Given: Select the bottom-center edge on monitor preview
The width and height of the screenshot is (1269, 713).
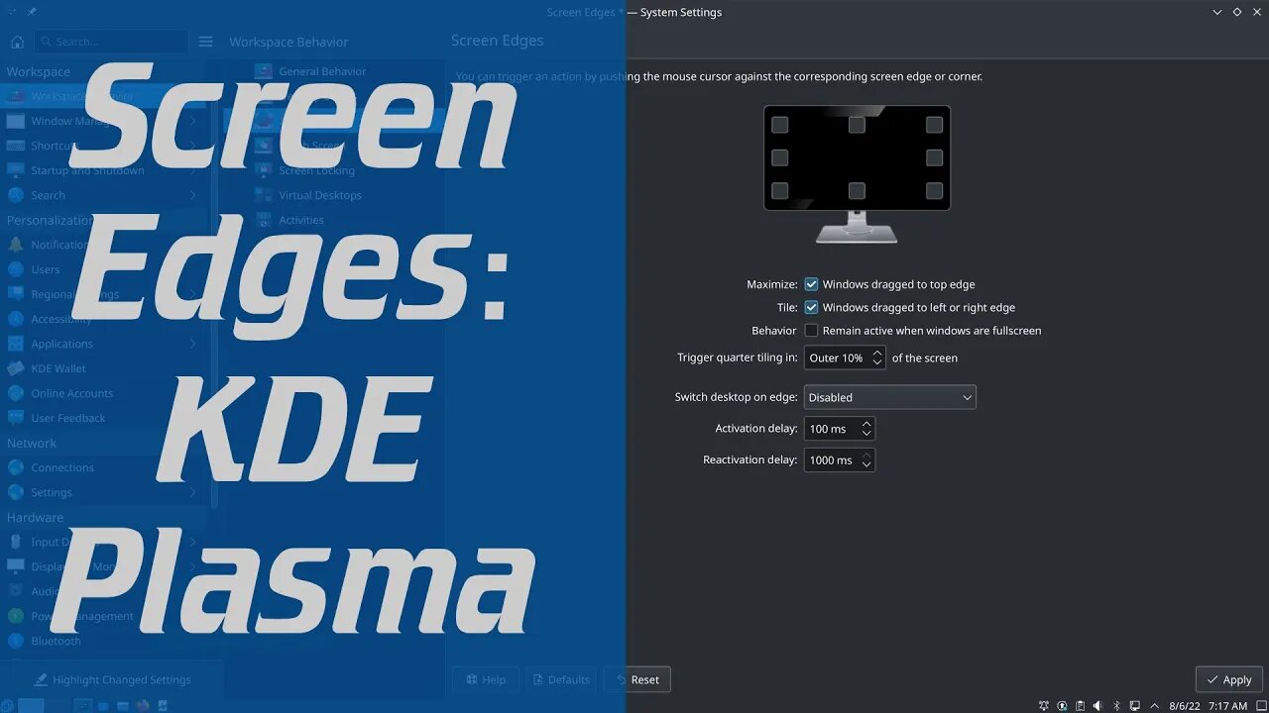Looking at the screenshot, I should click(857, 190).
